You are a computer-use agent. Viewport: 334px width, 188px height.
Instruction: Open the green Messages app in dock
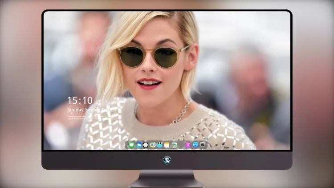tap(132, 145)
